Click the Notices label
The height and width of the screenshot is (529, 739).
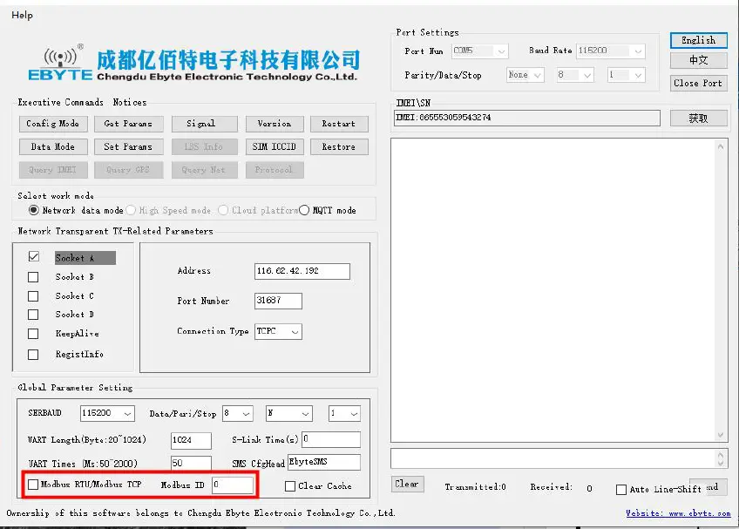click(130, 102)
